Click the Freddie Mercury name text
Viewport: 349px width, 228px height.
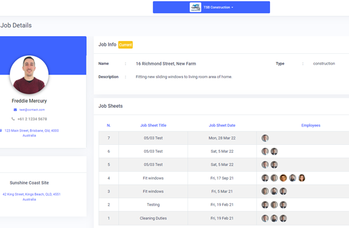pos(29,101)
